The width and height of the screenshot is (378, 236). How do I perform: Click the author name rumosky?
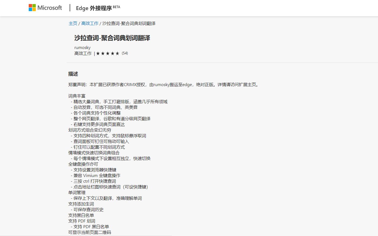pos(82,47)
